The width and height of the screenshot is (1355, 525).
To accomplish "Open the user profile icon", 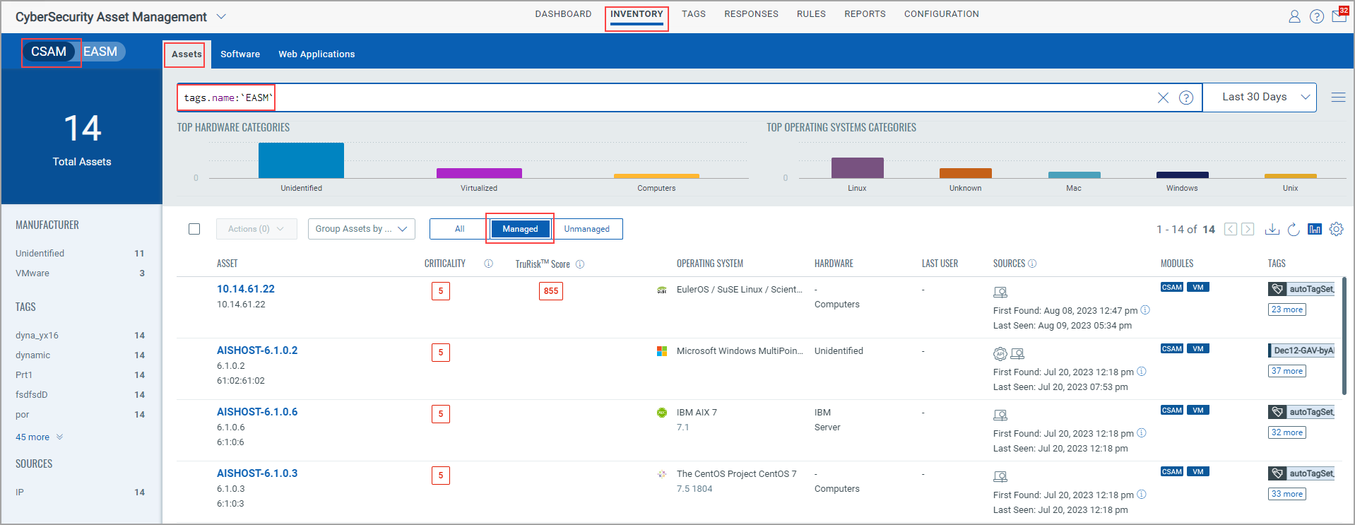I will click(1294, 16).
